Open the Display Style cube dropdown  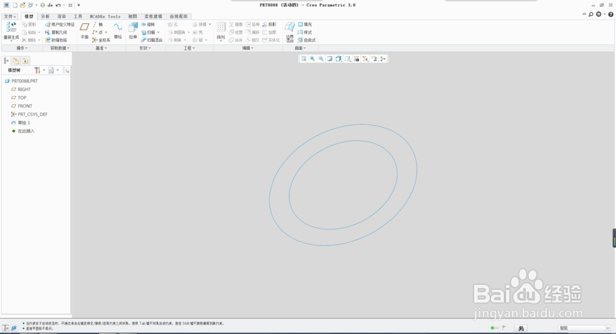click(x=339, y=59)
